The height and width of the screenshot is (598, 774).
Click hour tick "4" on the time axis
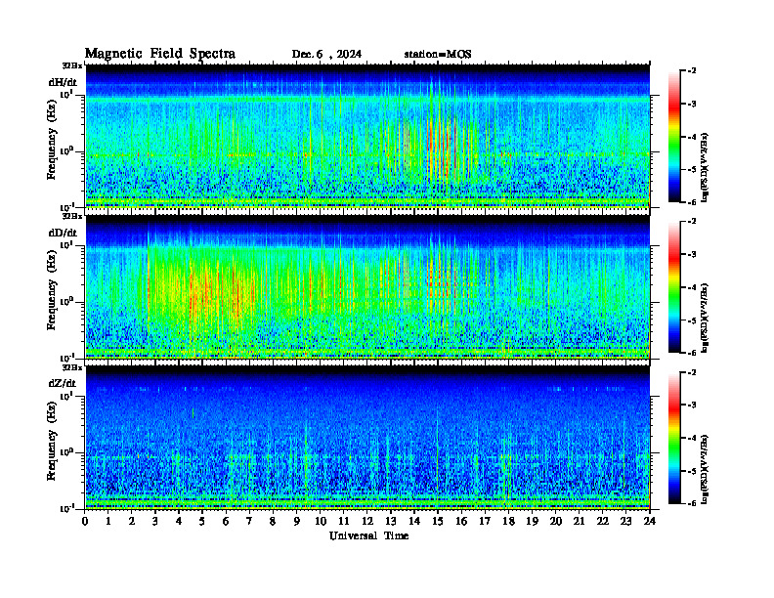pyautogui.click(x=179, y=522)
